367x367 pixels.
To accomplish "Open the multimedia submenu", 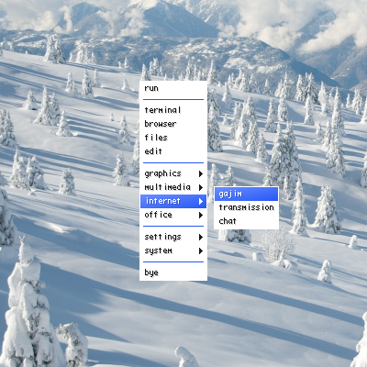I will pyautogui.click(x=173, y=187).
